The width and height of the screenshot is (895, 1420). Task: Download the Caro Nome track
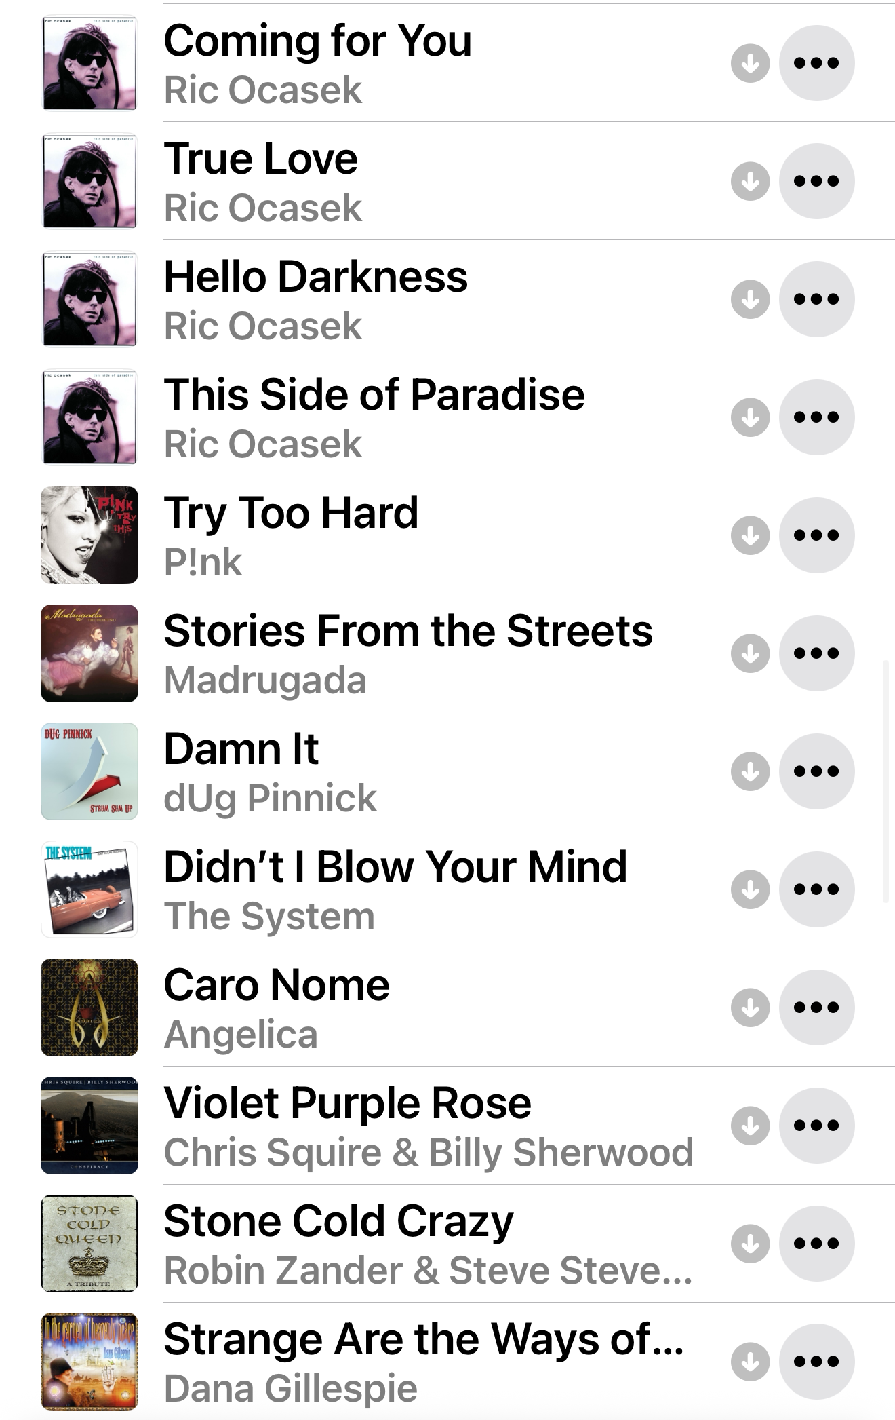[x=750, y=1008]
